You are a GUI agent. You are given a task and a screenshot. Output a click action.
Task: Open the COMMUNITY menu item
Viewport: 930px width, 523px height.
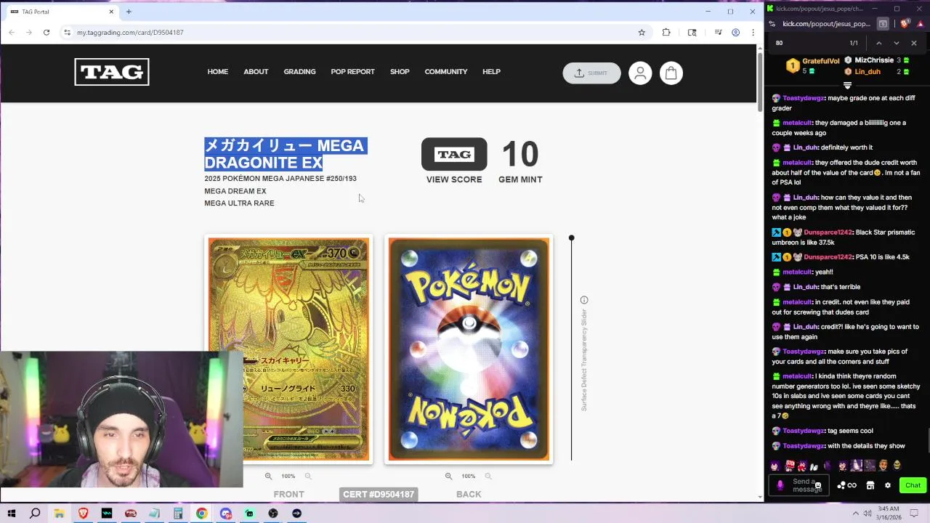(446, 72)
